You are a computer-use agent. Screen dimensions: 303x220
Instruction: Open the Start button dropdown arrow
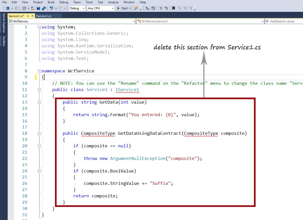point(130,8)
